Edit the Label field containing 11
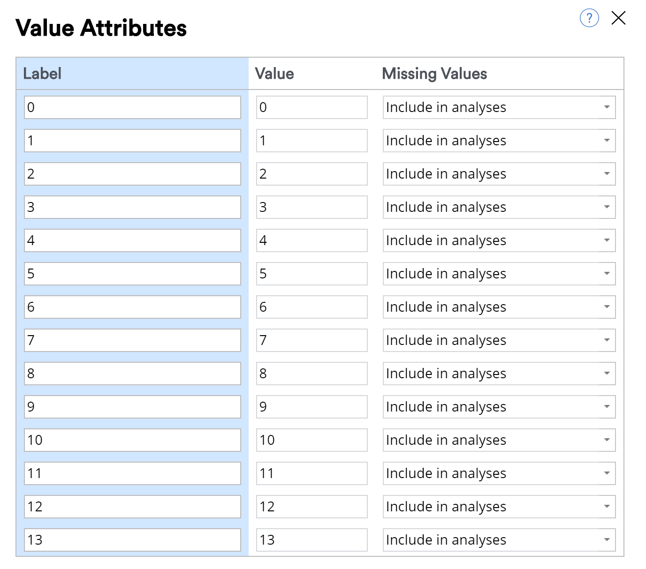This screenshot has width=646, height=569. 132,473
